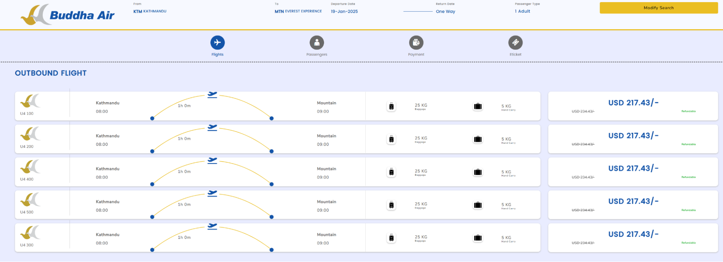Click the 19-Jan-2025 departure date
Viewport: 723px width, 262px height.
344,12
